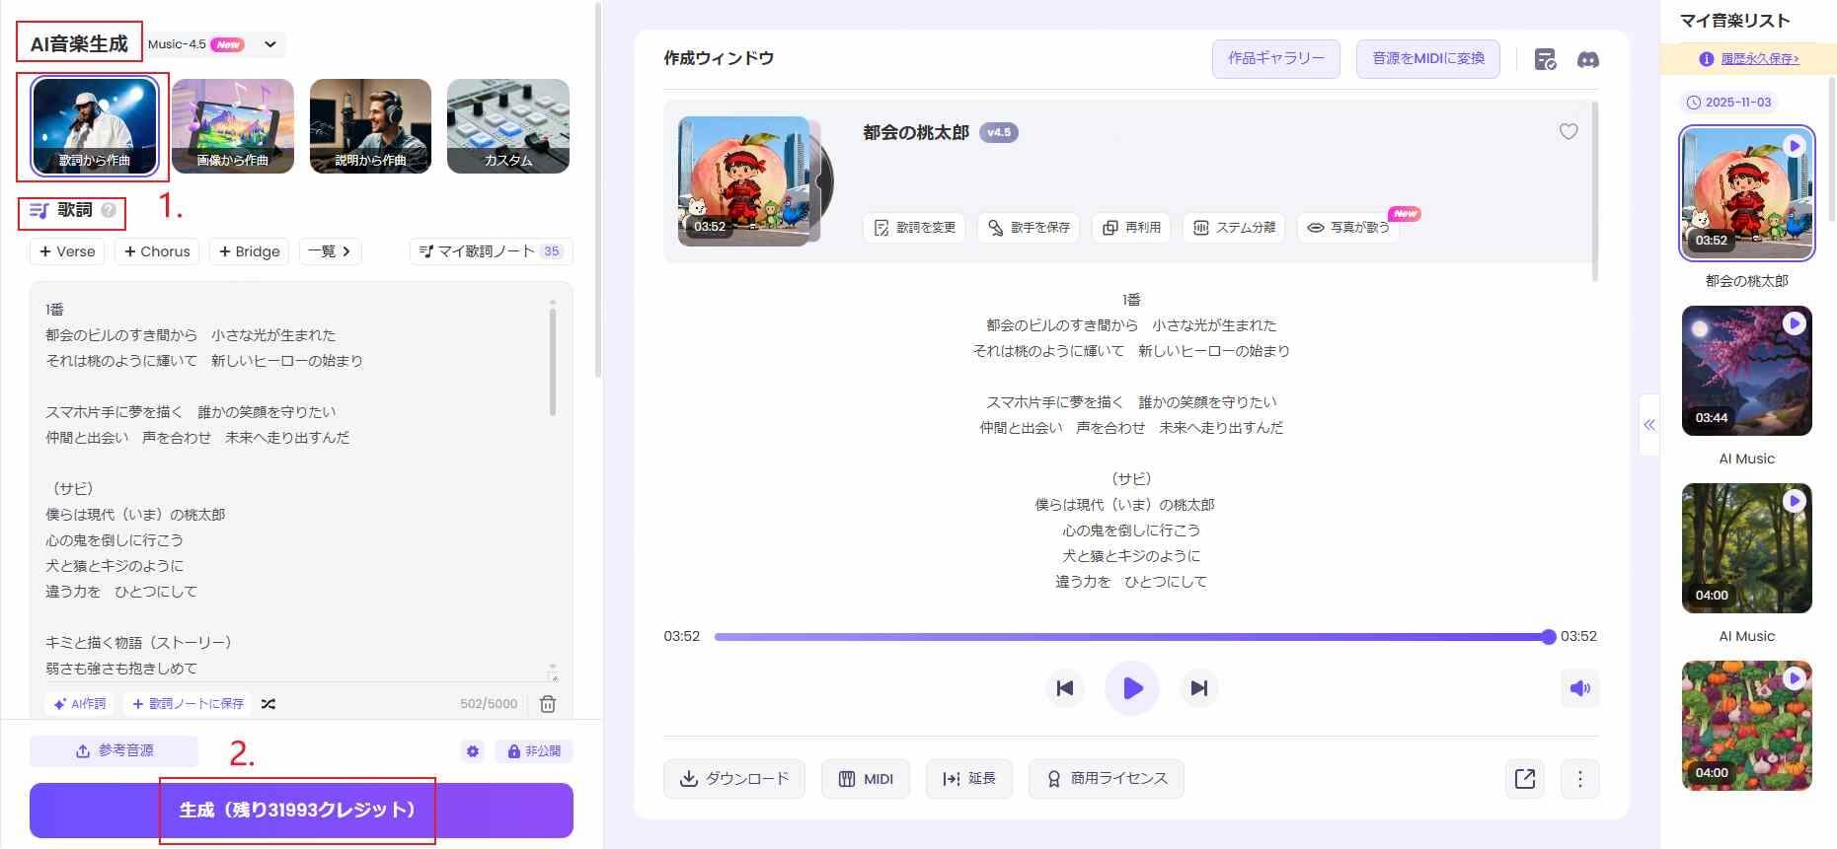Add a Verse section

tap(67, 251)
